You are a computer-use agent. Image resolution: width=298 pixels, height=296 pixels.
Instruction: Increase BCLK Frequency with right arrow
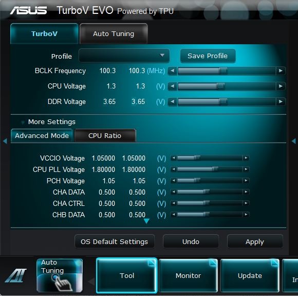281,71
